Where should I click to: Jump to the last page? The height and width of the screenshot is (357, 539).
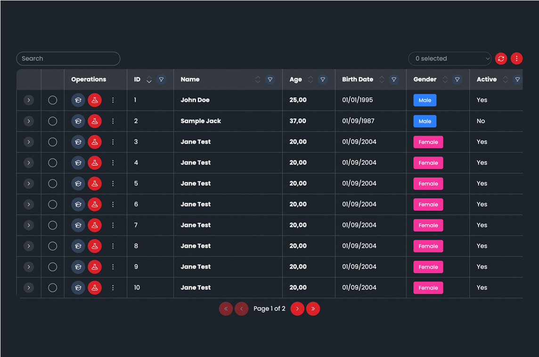point(313,309)
